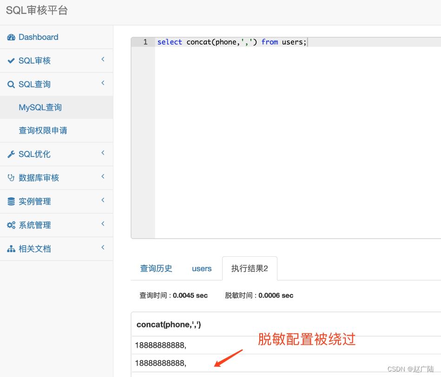
Task: Open the 查询权限申请 submenu item
Action: tap(56, 130)
